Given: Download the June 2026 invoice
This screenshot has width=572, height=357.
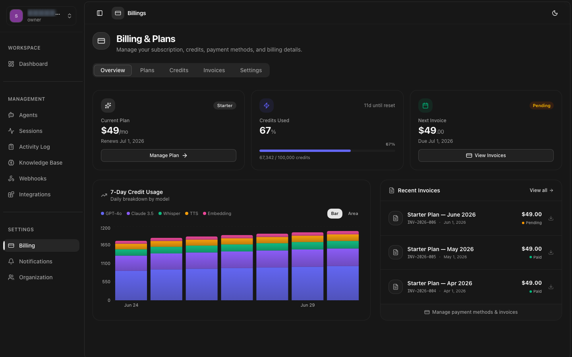Looking at the screenshot, I should [x=551, y=218].
